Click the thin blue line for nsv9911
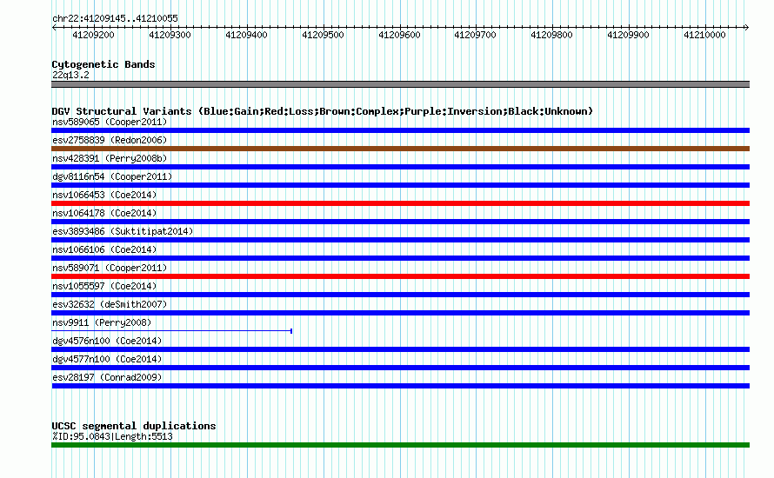This screenshot has height=478, width=774. tap(172, 331)
